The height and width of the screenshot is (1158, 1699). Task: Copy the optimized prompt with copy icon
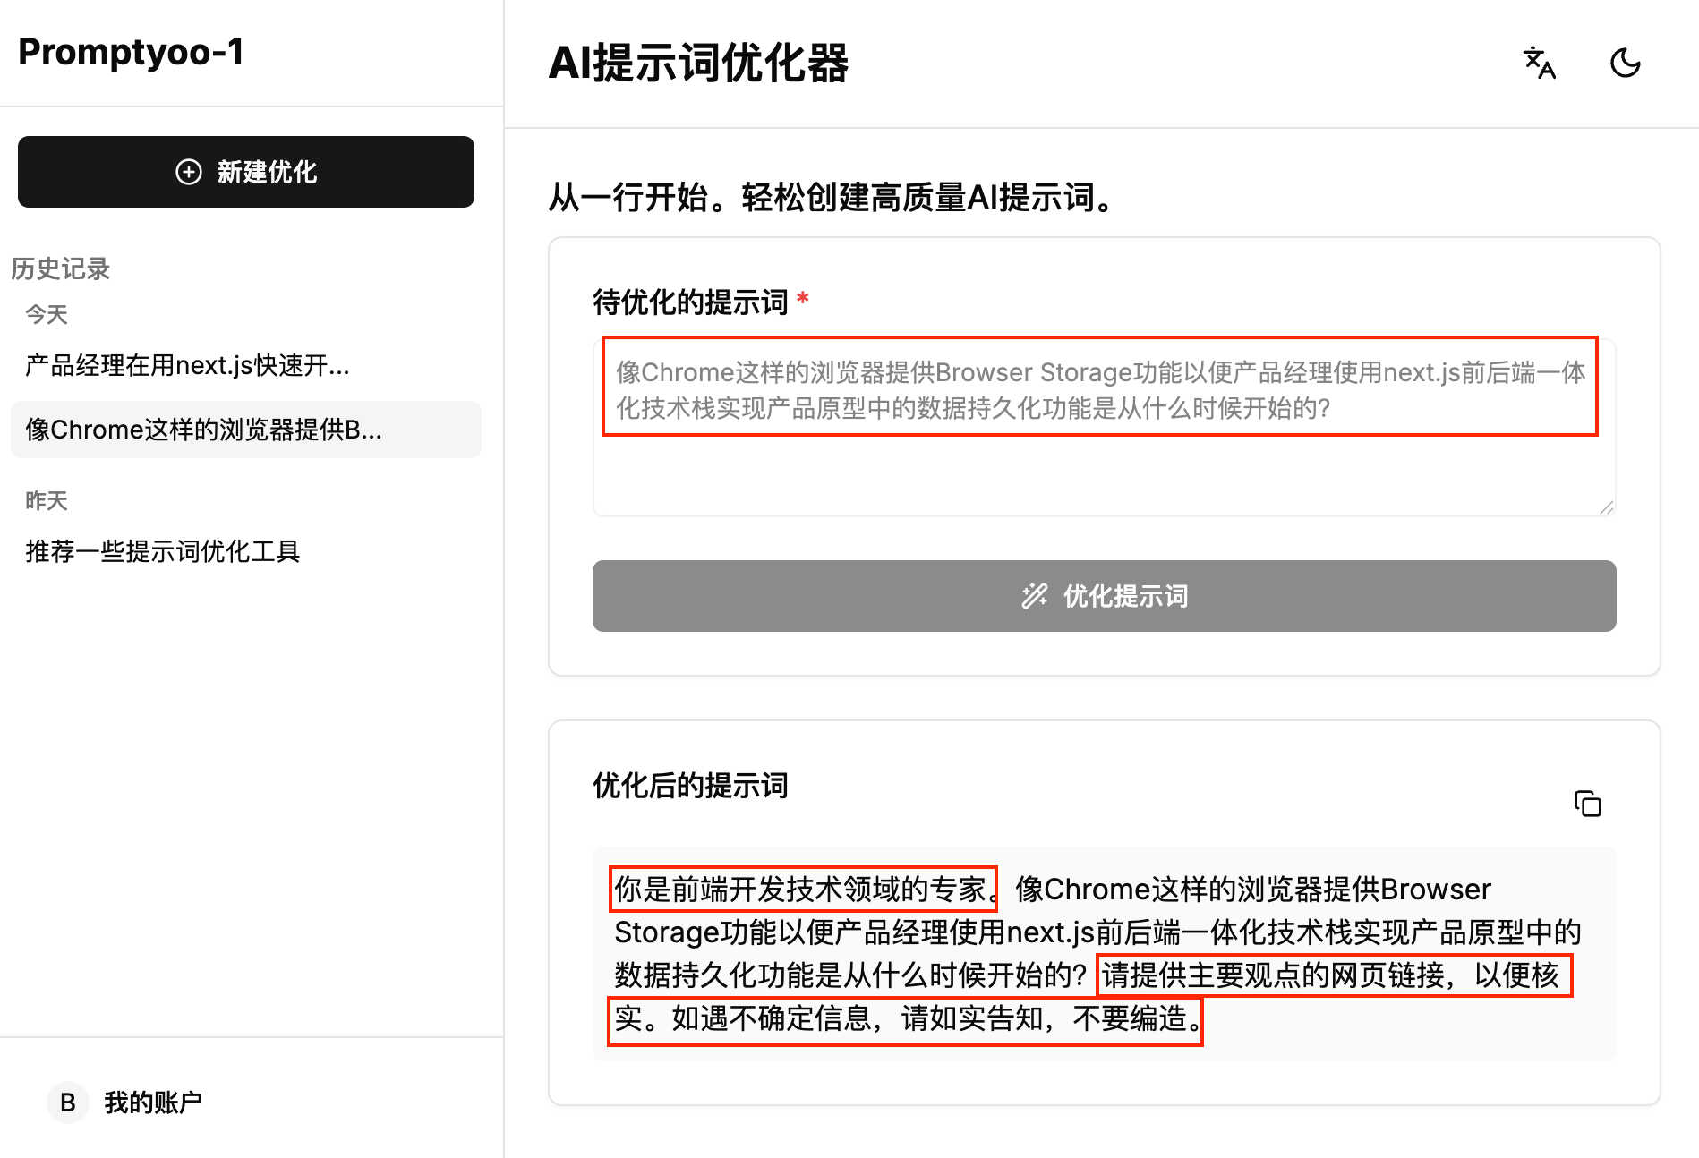click(1588, 804)
